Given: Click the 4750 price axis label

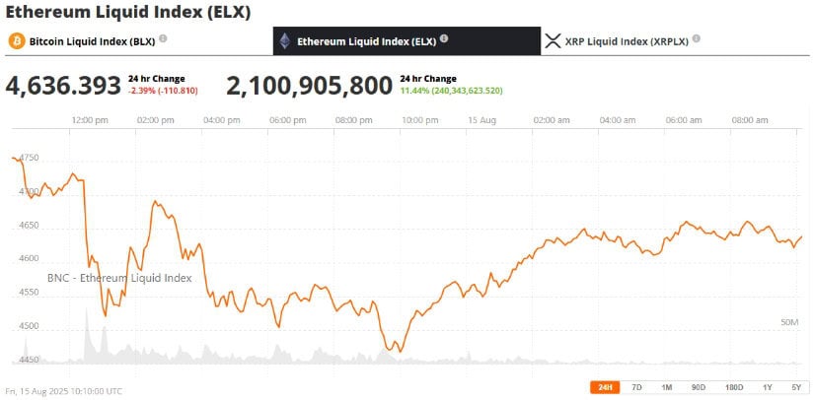Looking at the screenshot, I should click(x=29, y=157).
